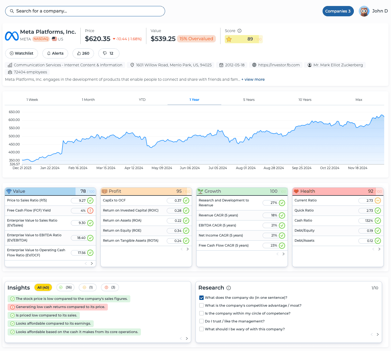Click the Cash Ratio green check icon
The width and height of the screenshot is (391, 351).
(378, 221)
